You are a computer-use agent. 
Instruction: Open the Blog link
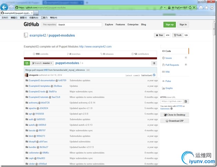coord(144,24)
